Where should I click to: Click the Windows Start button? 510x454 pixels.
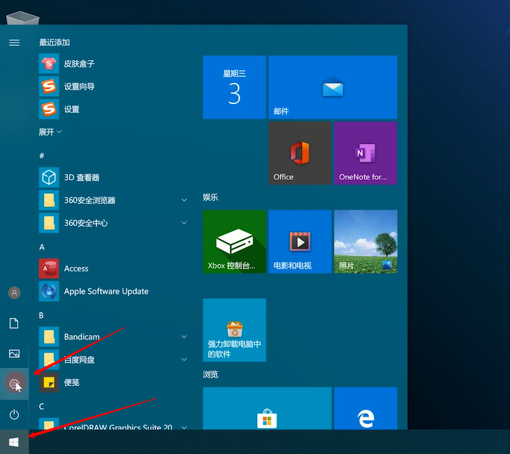coord(13,442)
